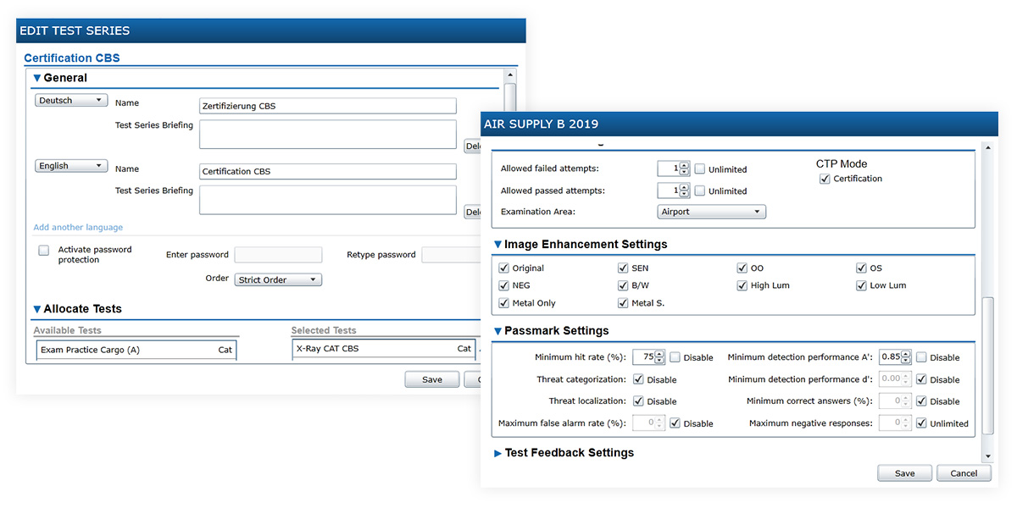Collapse Image Enhancement Settings section

(x=498, y=245)
